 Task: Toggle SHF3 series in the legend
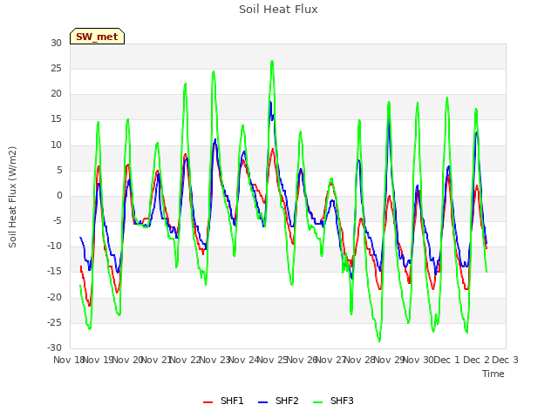pos(333,401)
